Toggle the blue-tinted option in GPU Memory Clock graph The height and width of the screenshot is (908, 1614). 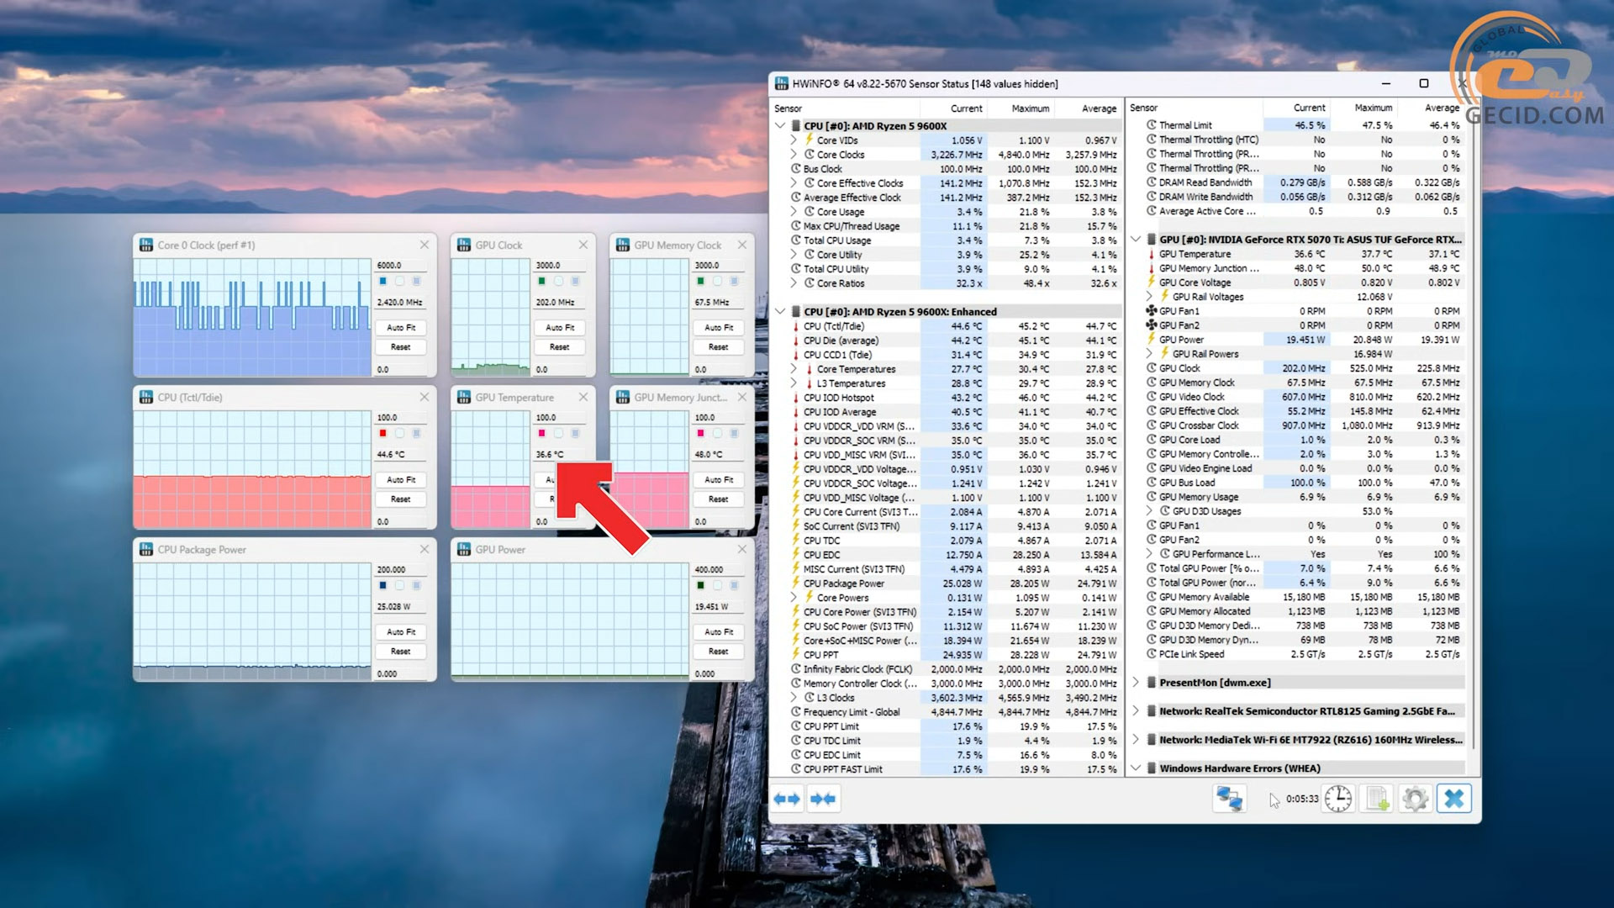point(735,282)
